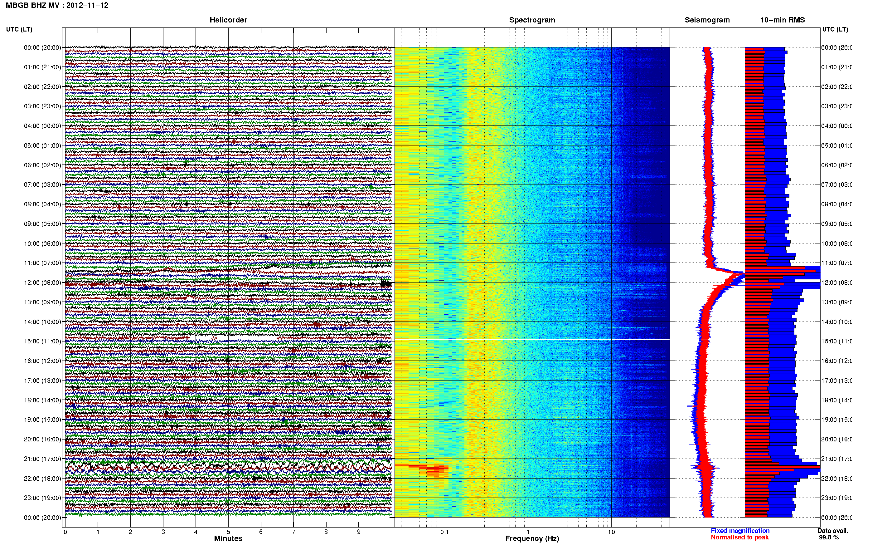Click the 'Minutes' axis title
Screen dimensions: 887x555
pos(228,539)
